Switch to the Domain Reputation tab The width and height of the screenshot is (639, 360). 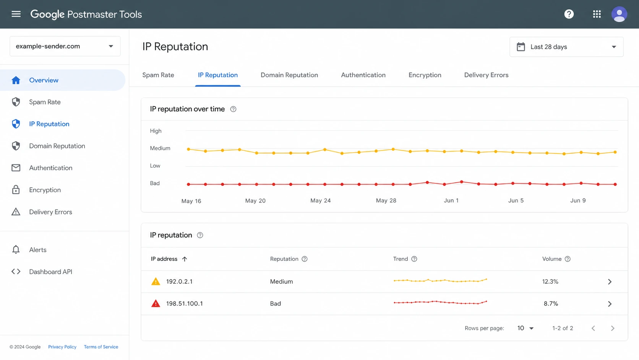tap(289, 75)
